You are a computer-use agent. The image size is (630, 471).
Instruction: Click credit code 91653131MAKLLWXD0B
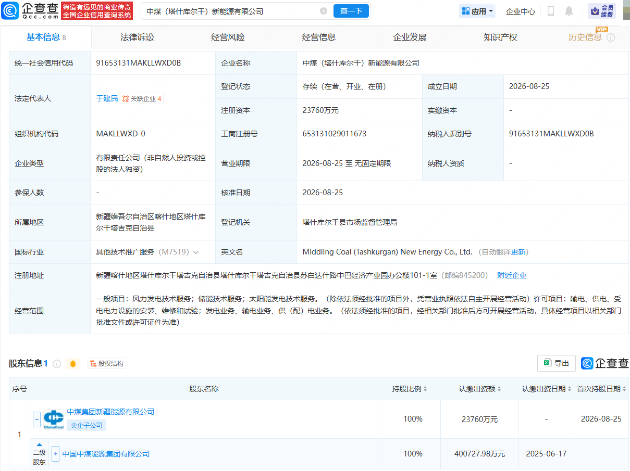pyautogui.click(x=139, y=63)
